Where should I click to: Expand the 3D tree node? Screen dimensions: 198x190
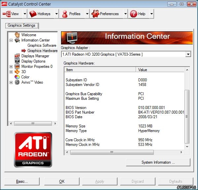(11, 72)
